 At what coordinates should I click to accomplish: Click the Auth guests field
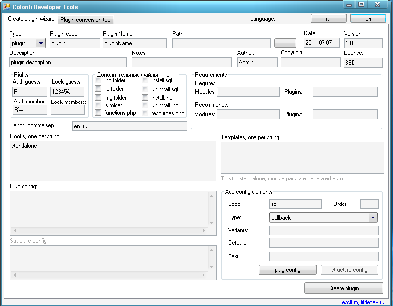pyautogui.click(x=30, y=92)
